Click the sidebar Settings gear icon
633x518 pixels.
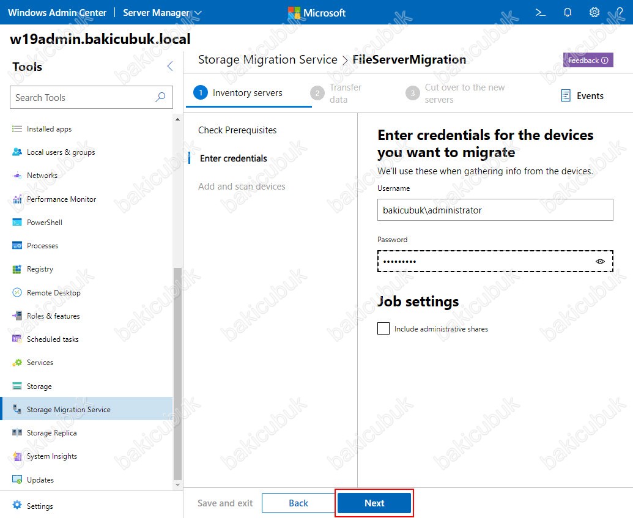click(17, 506)
